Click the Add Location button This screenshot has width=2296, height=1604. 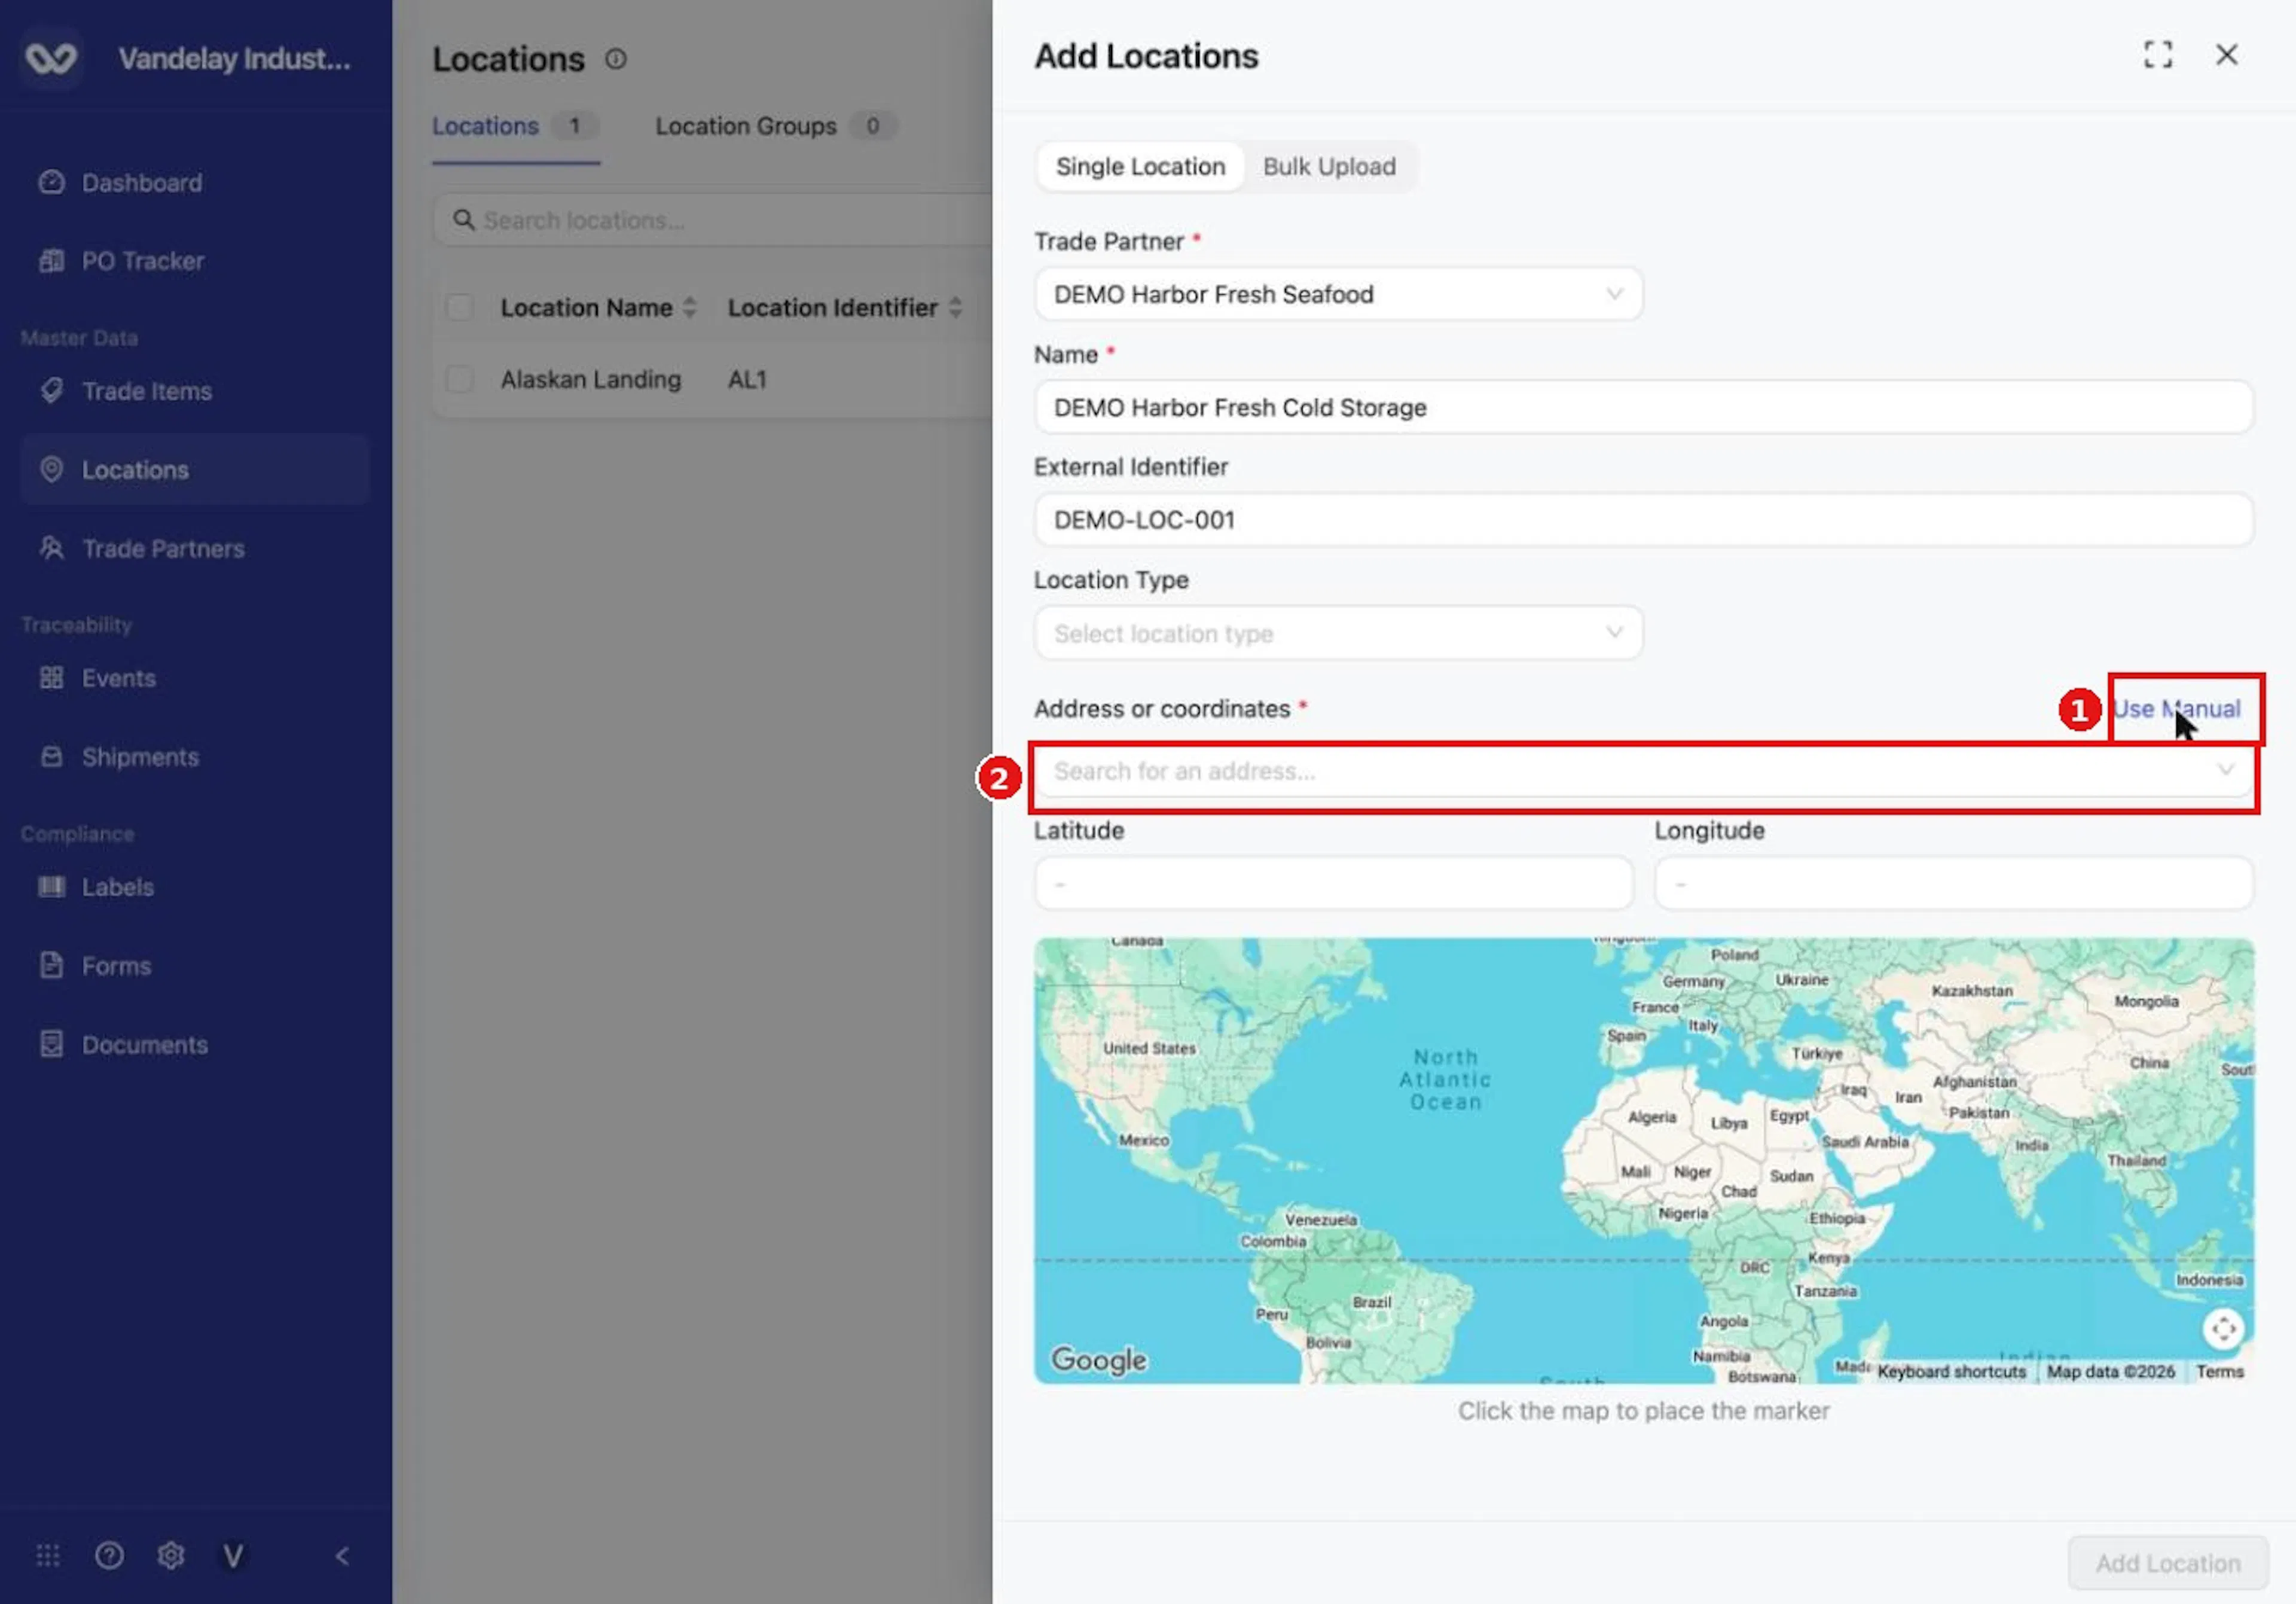[2167, 1563]
